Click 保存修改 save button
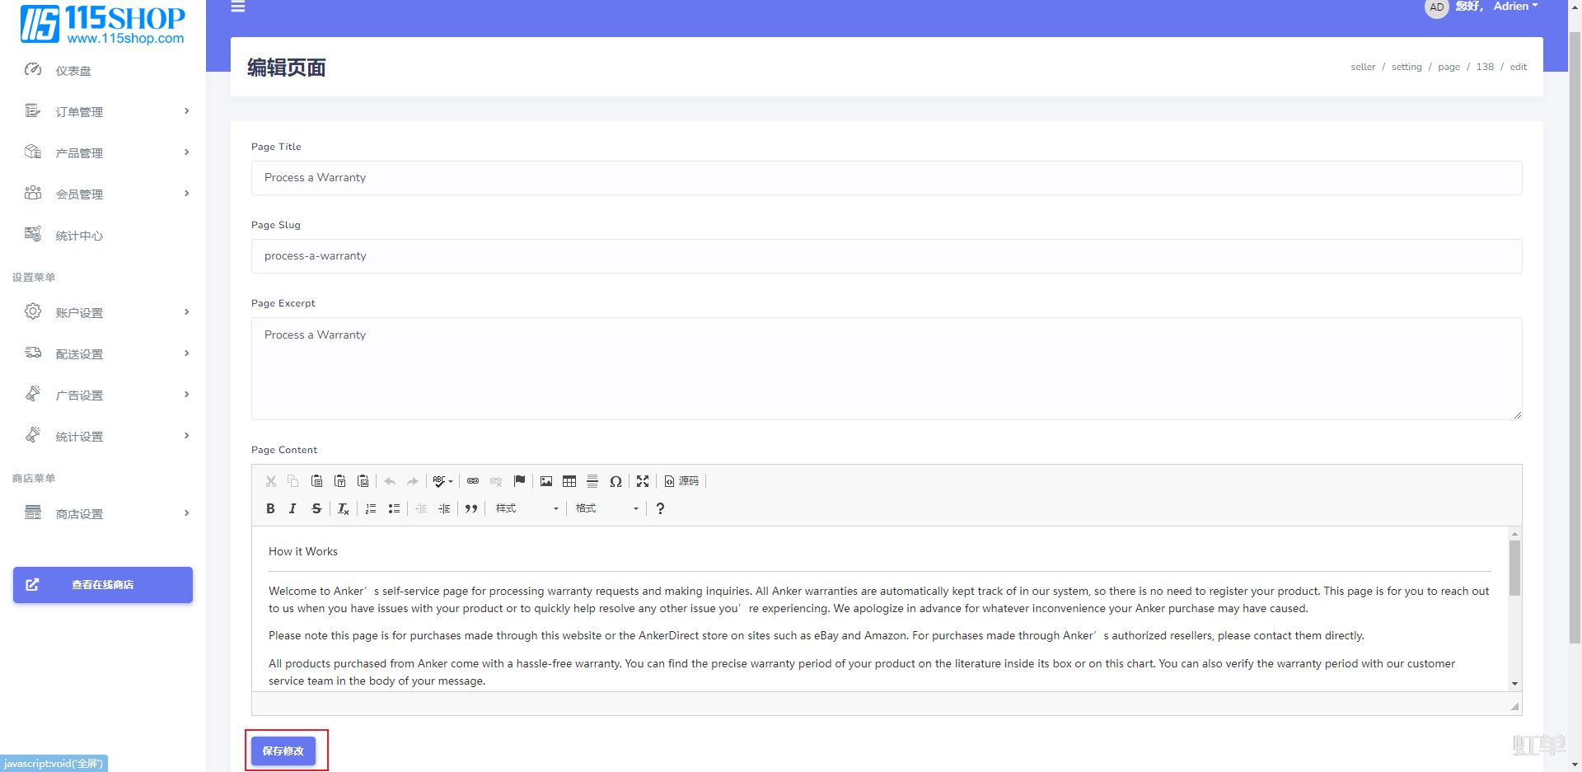Viewport: 1582px width, 772px height. (x=283, y=751)
